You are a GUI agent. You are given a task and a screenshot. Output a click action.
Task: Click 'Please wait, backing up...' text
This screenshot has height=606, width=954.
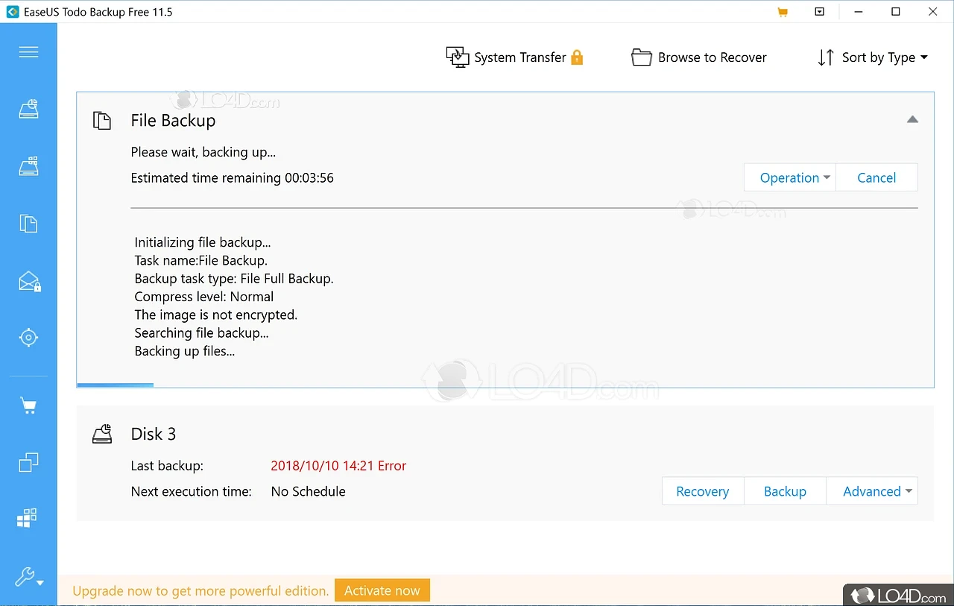point(203,152)
